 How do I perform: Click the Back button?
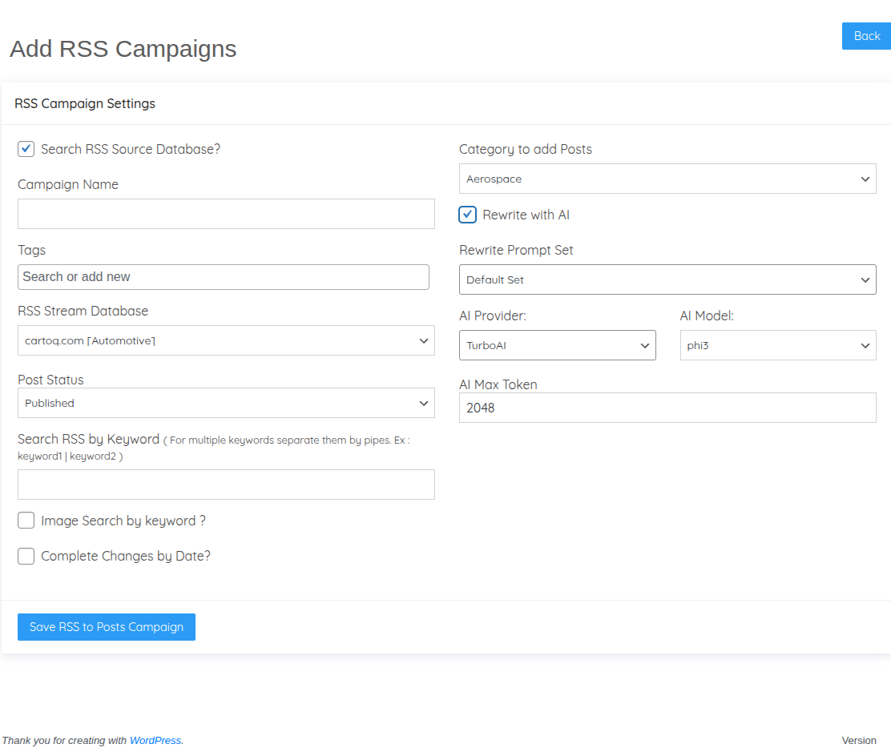866,36
